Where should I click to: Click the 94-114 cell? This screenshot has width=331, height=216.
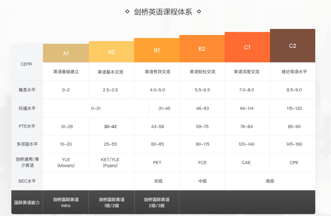tap(246, 108)
